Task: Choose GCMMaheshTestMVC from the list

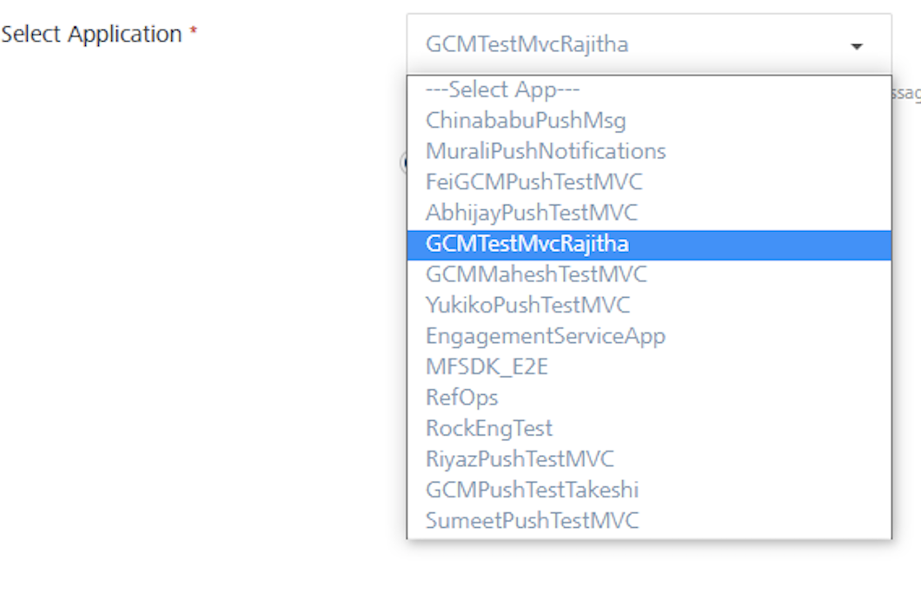Action: 536,274
